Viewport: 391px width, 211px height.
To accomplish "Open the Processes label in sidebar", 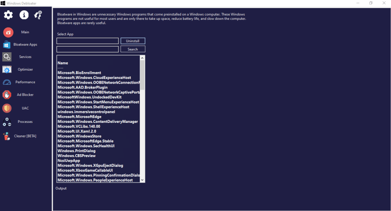I will (25, 122).
